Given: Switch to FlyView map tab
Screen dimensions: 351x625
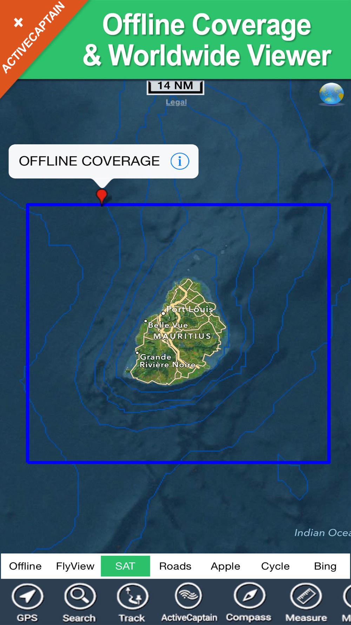Looking at the screenshot, I should click(75, 566).
